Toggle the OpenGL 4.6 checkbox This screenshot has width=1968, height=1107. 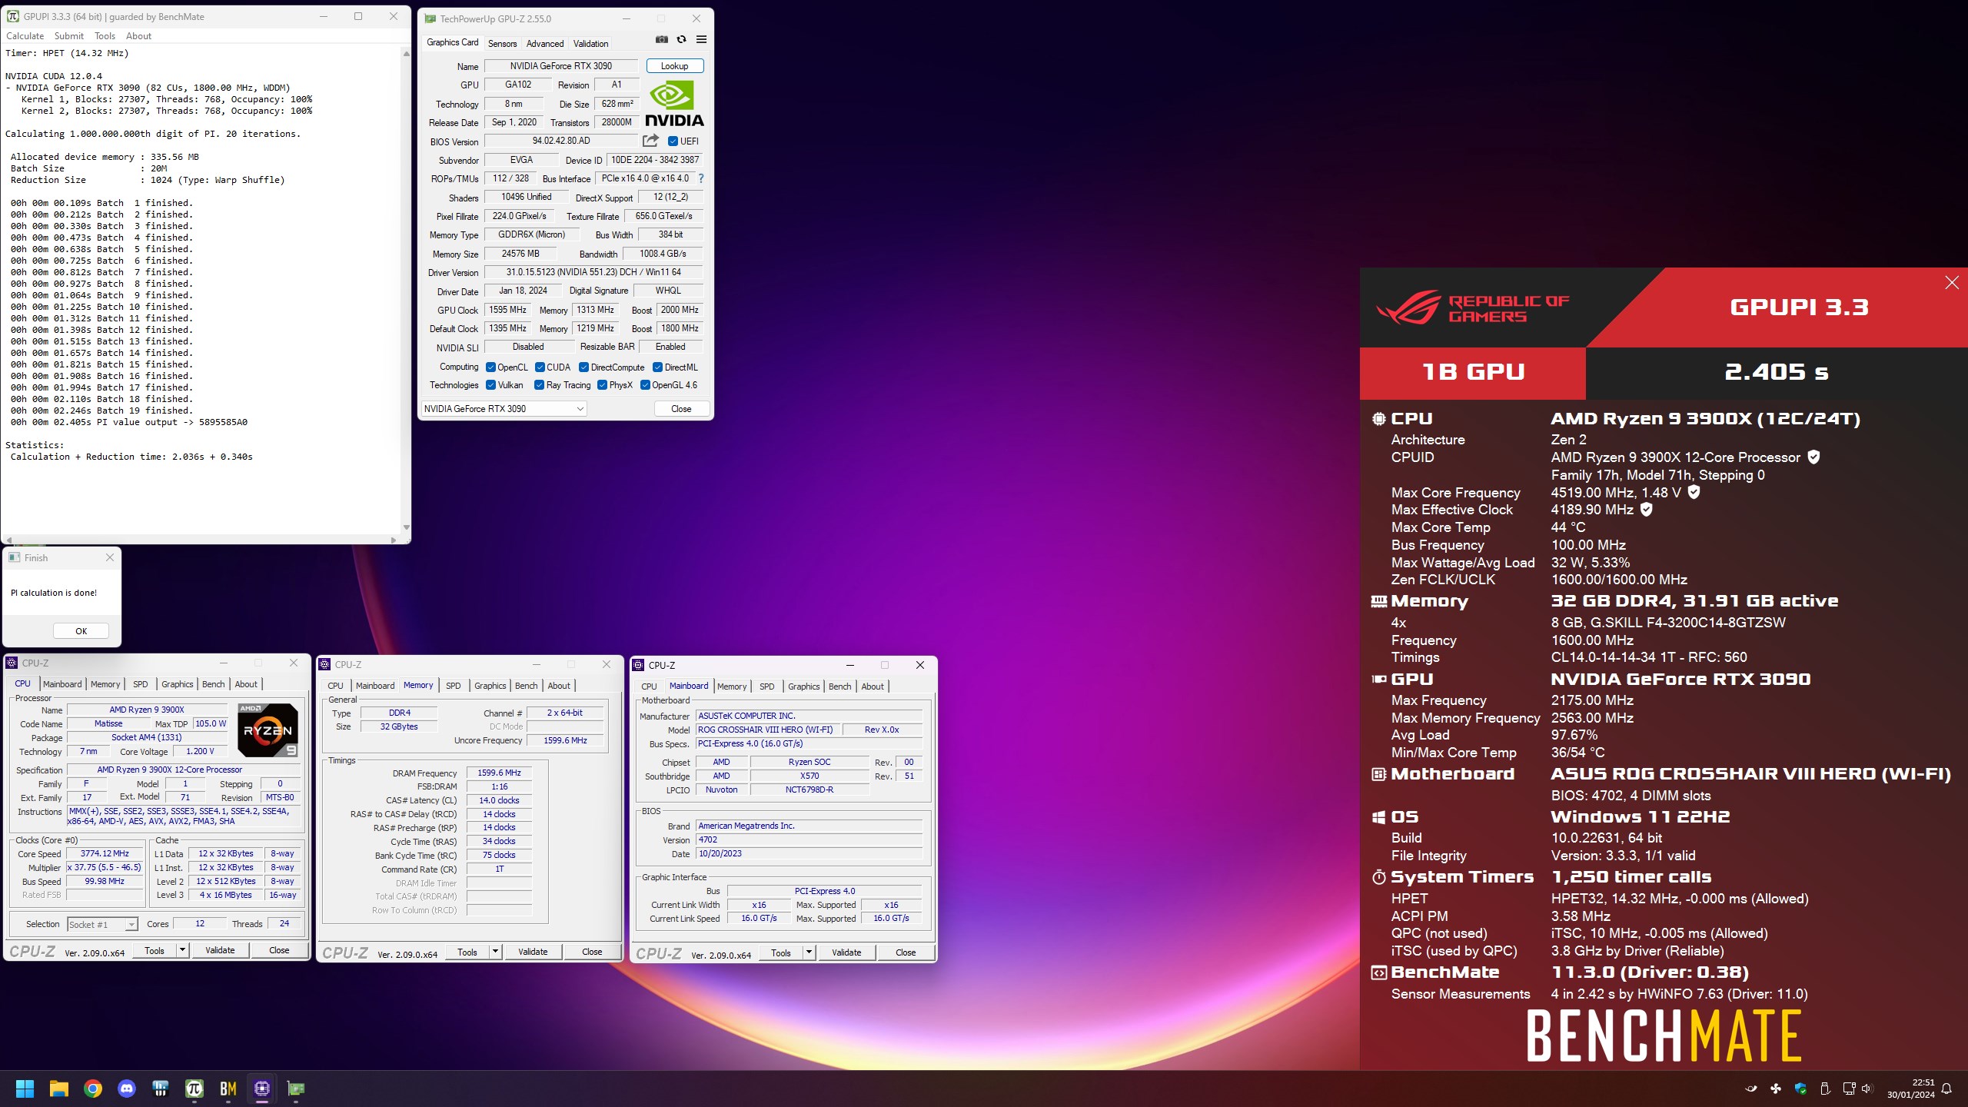coord(645,385)
